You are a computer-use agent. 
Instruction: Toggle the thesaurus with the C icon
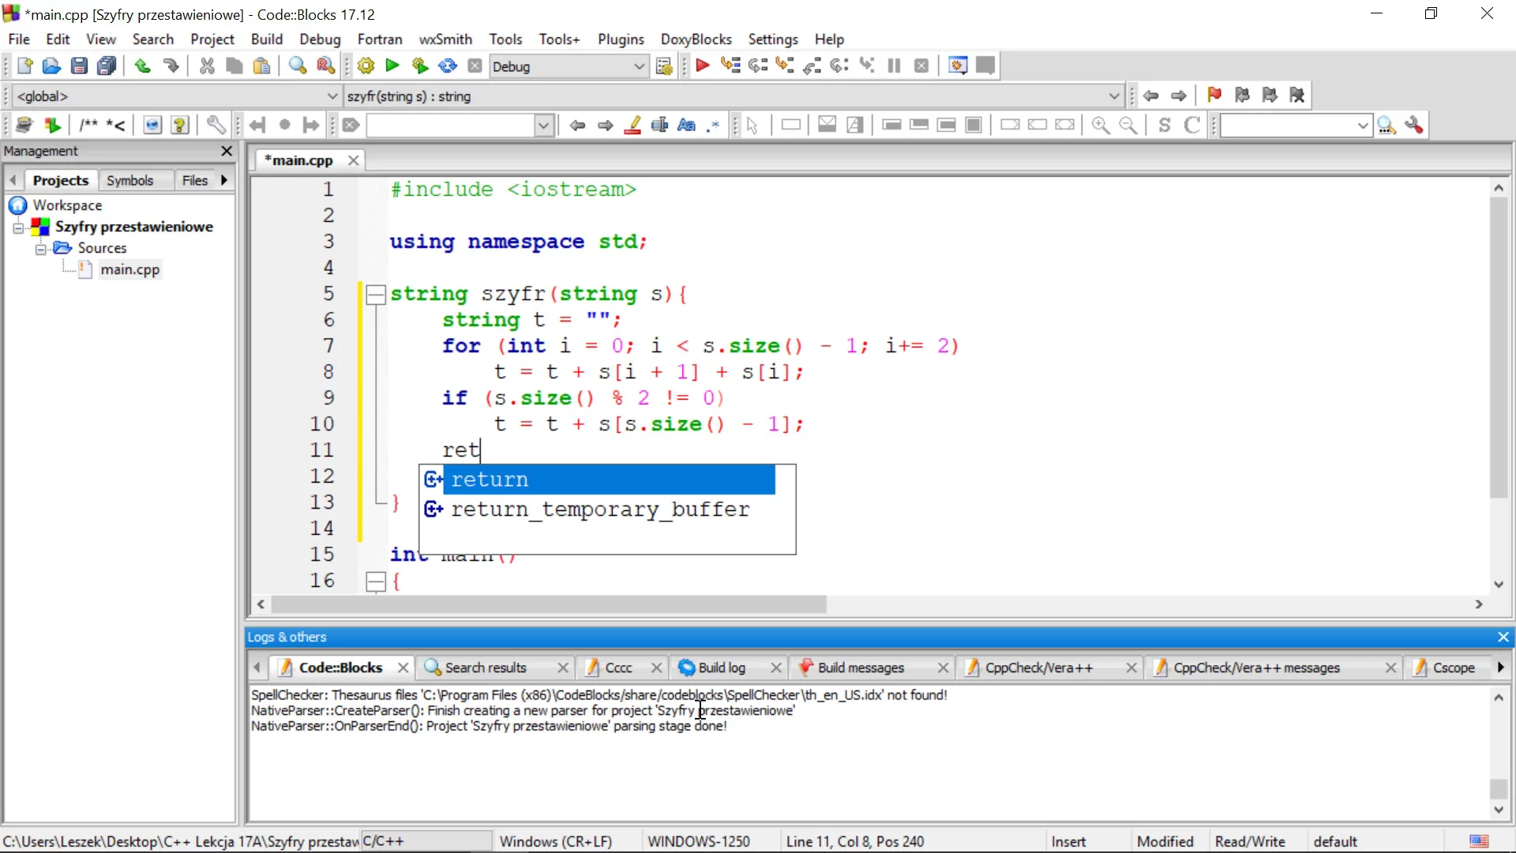[1192, 125]
